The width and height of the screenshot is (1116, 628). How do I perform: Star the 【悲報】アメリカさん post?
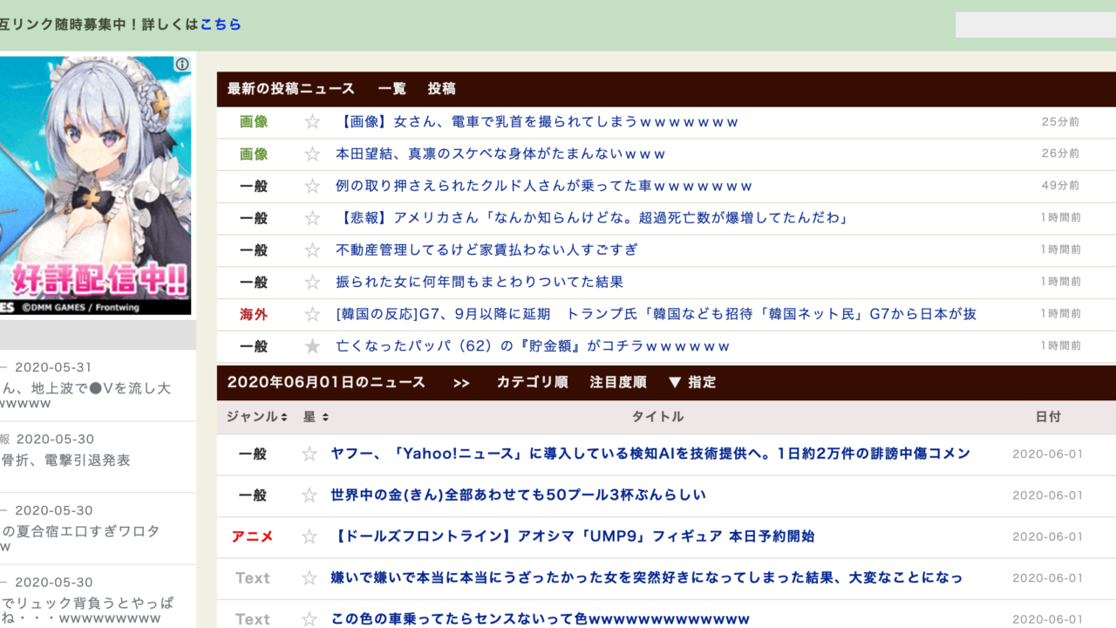312,218
